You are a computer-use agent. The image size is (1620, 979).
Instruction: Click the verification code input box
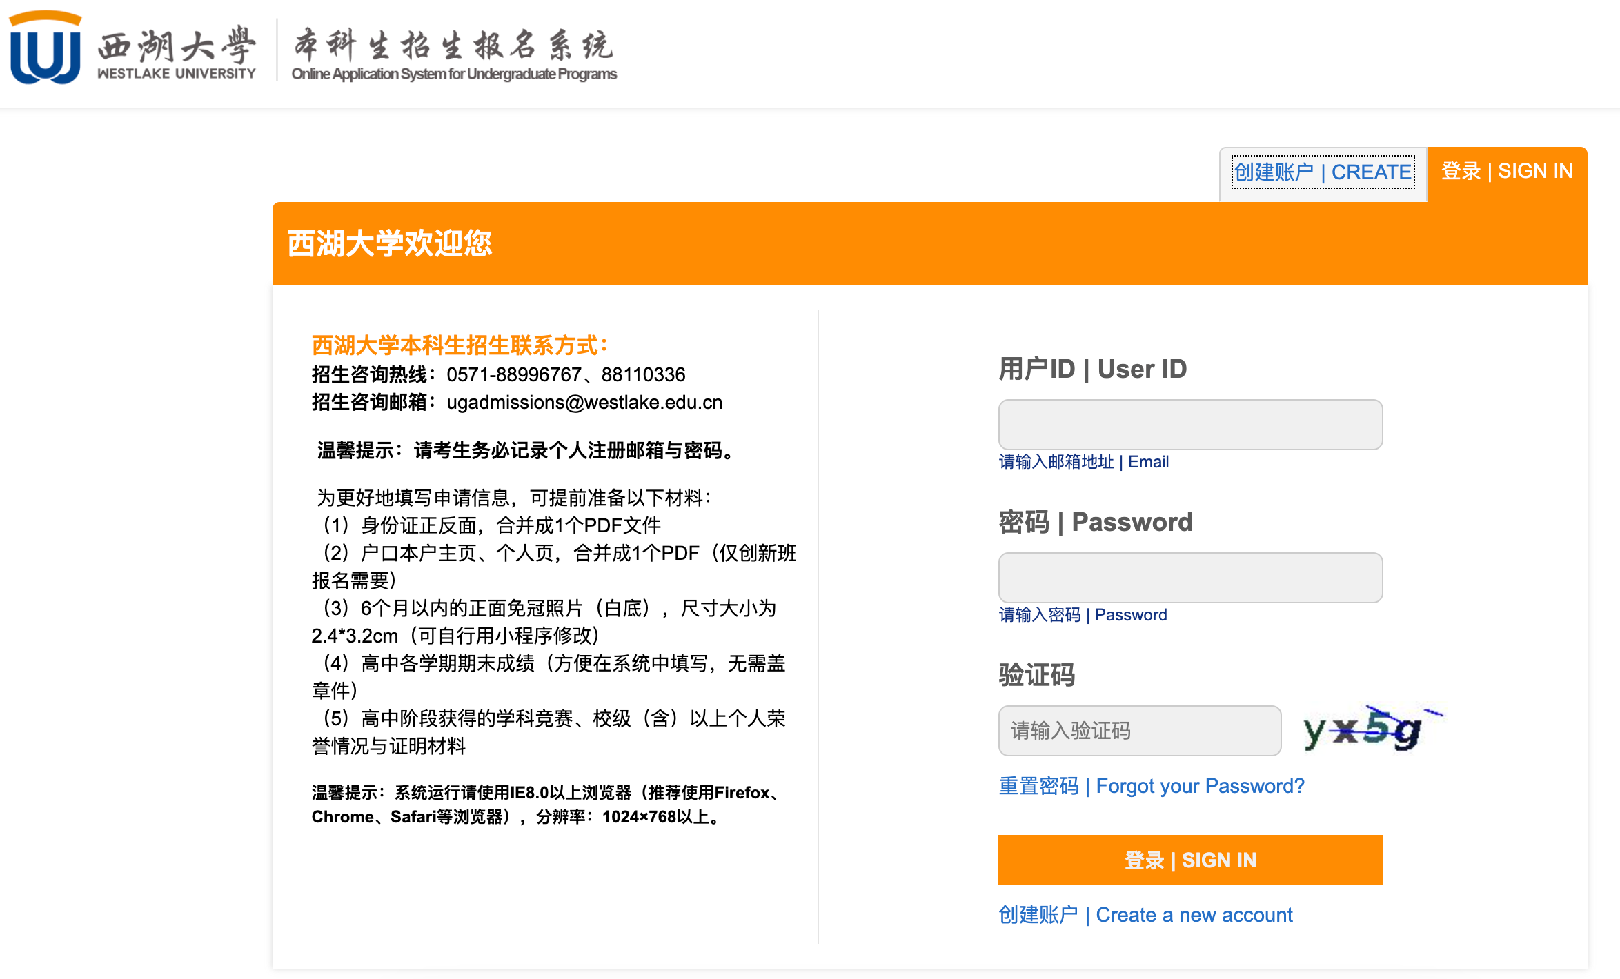pyautogui.click(x=1139, y=731)
